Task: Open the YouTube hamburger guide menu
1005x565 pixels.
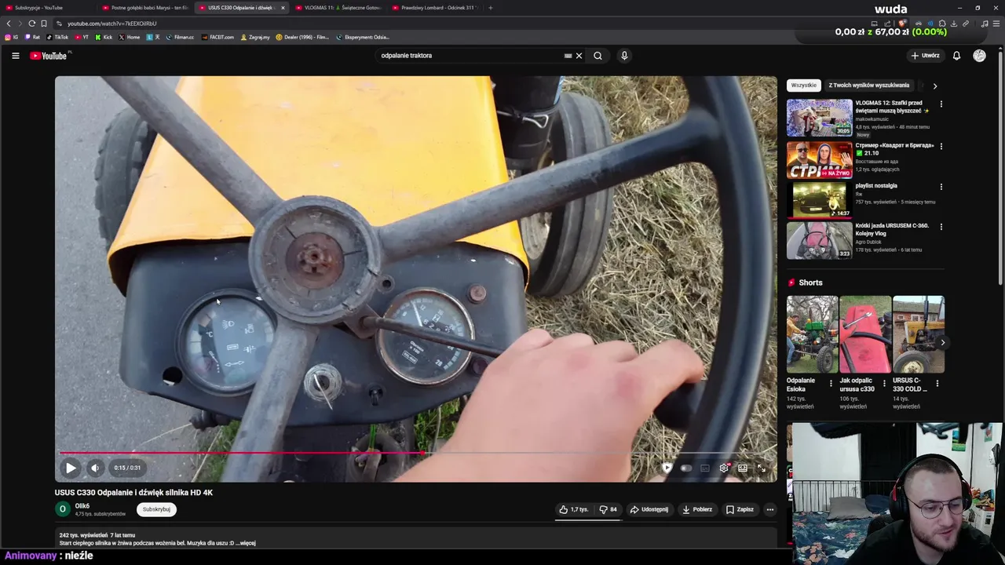Action: pos(15,56)
